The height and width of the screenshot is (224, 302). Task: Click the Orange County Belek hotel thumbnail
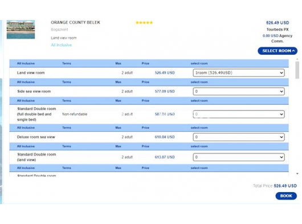tap(21, 30)
